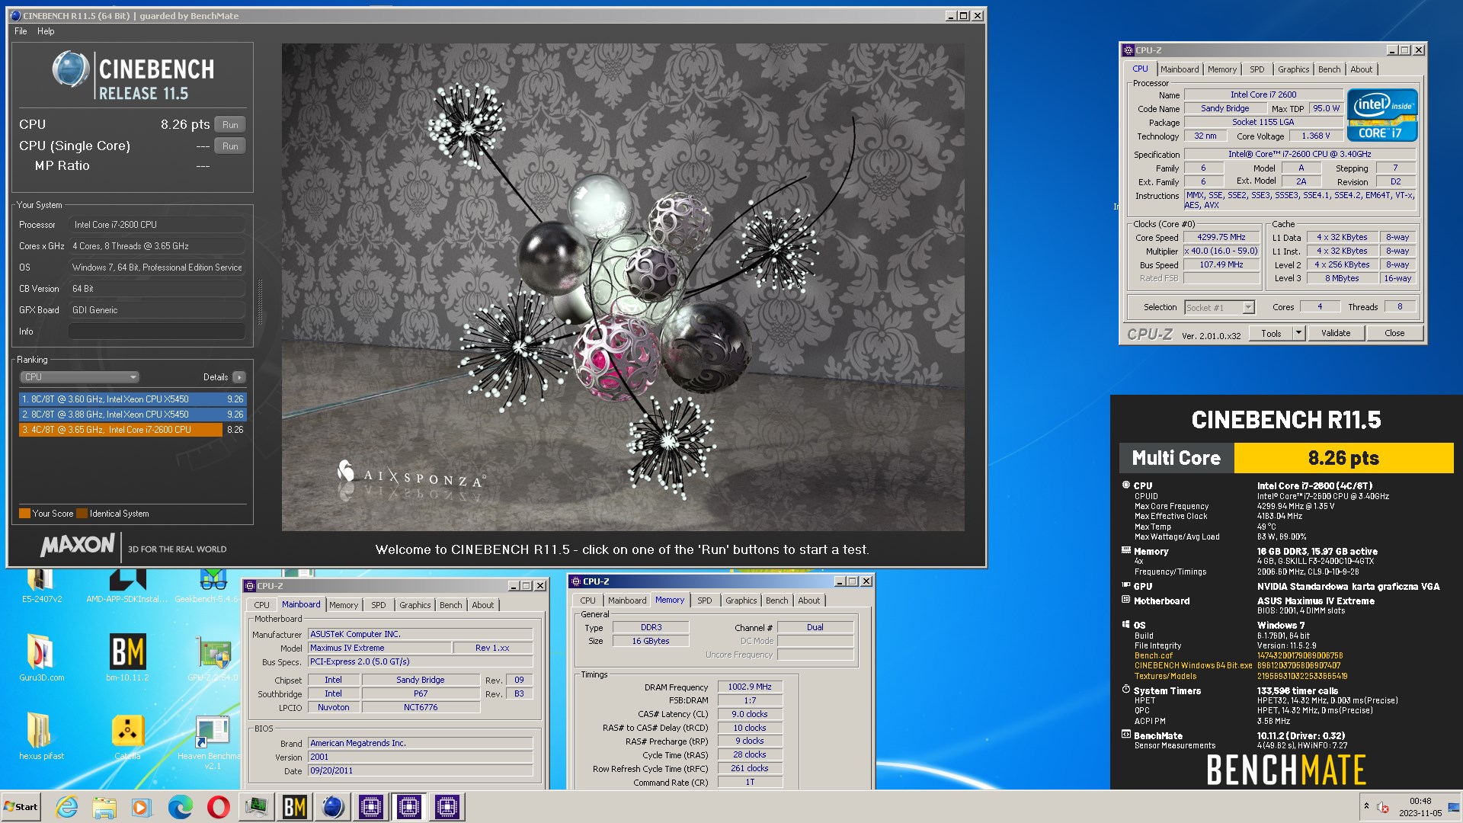Switch to Graphics tab in top-right CPU-Z
Viewport: 1463px width, 823px height.
[1293, 69]
